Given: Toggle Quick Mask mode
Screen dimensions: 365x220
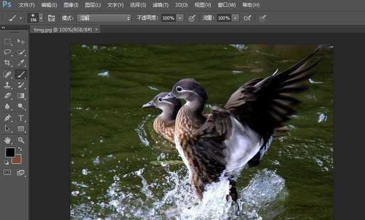Looking at the screenshot, I should [7, 172].
